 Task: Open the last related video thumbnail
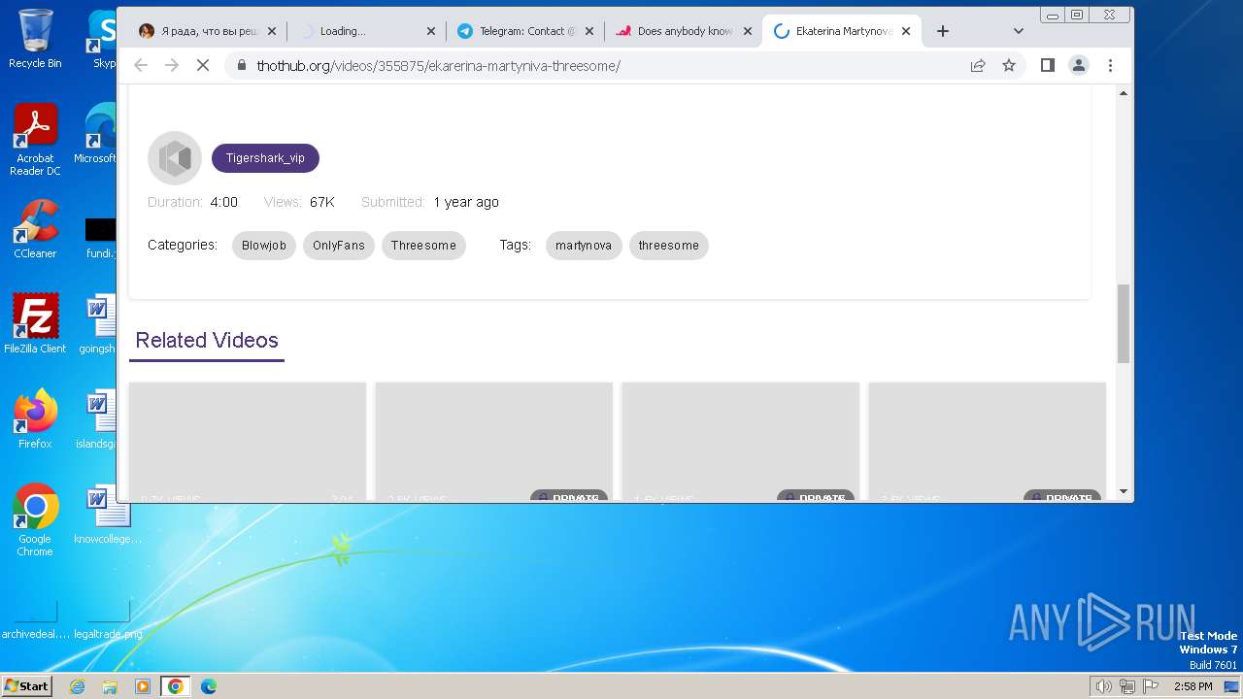[x=987, y=442]
